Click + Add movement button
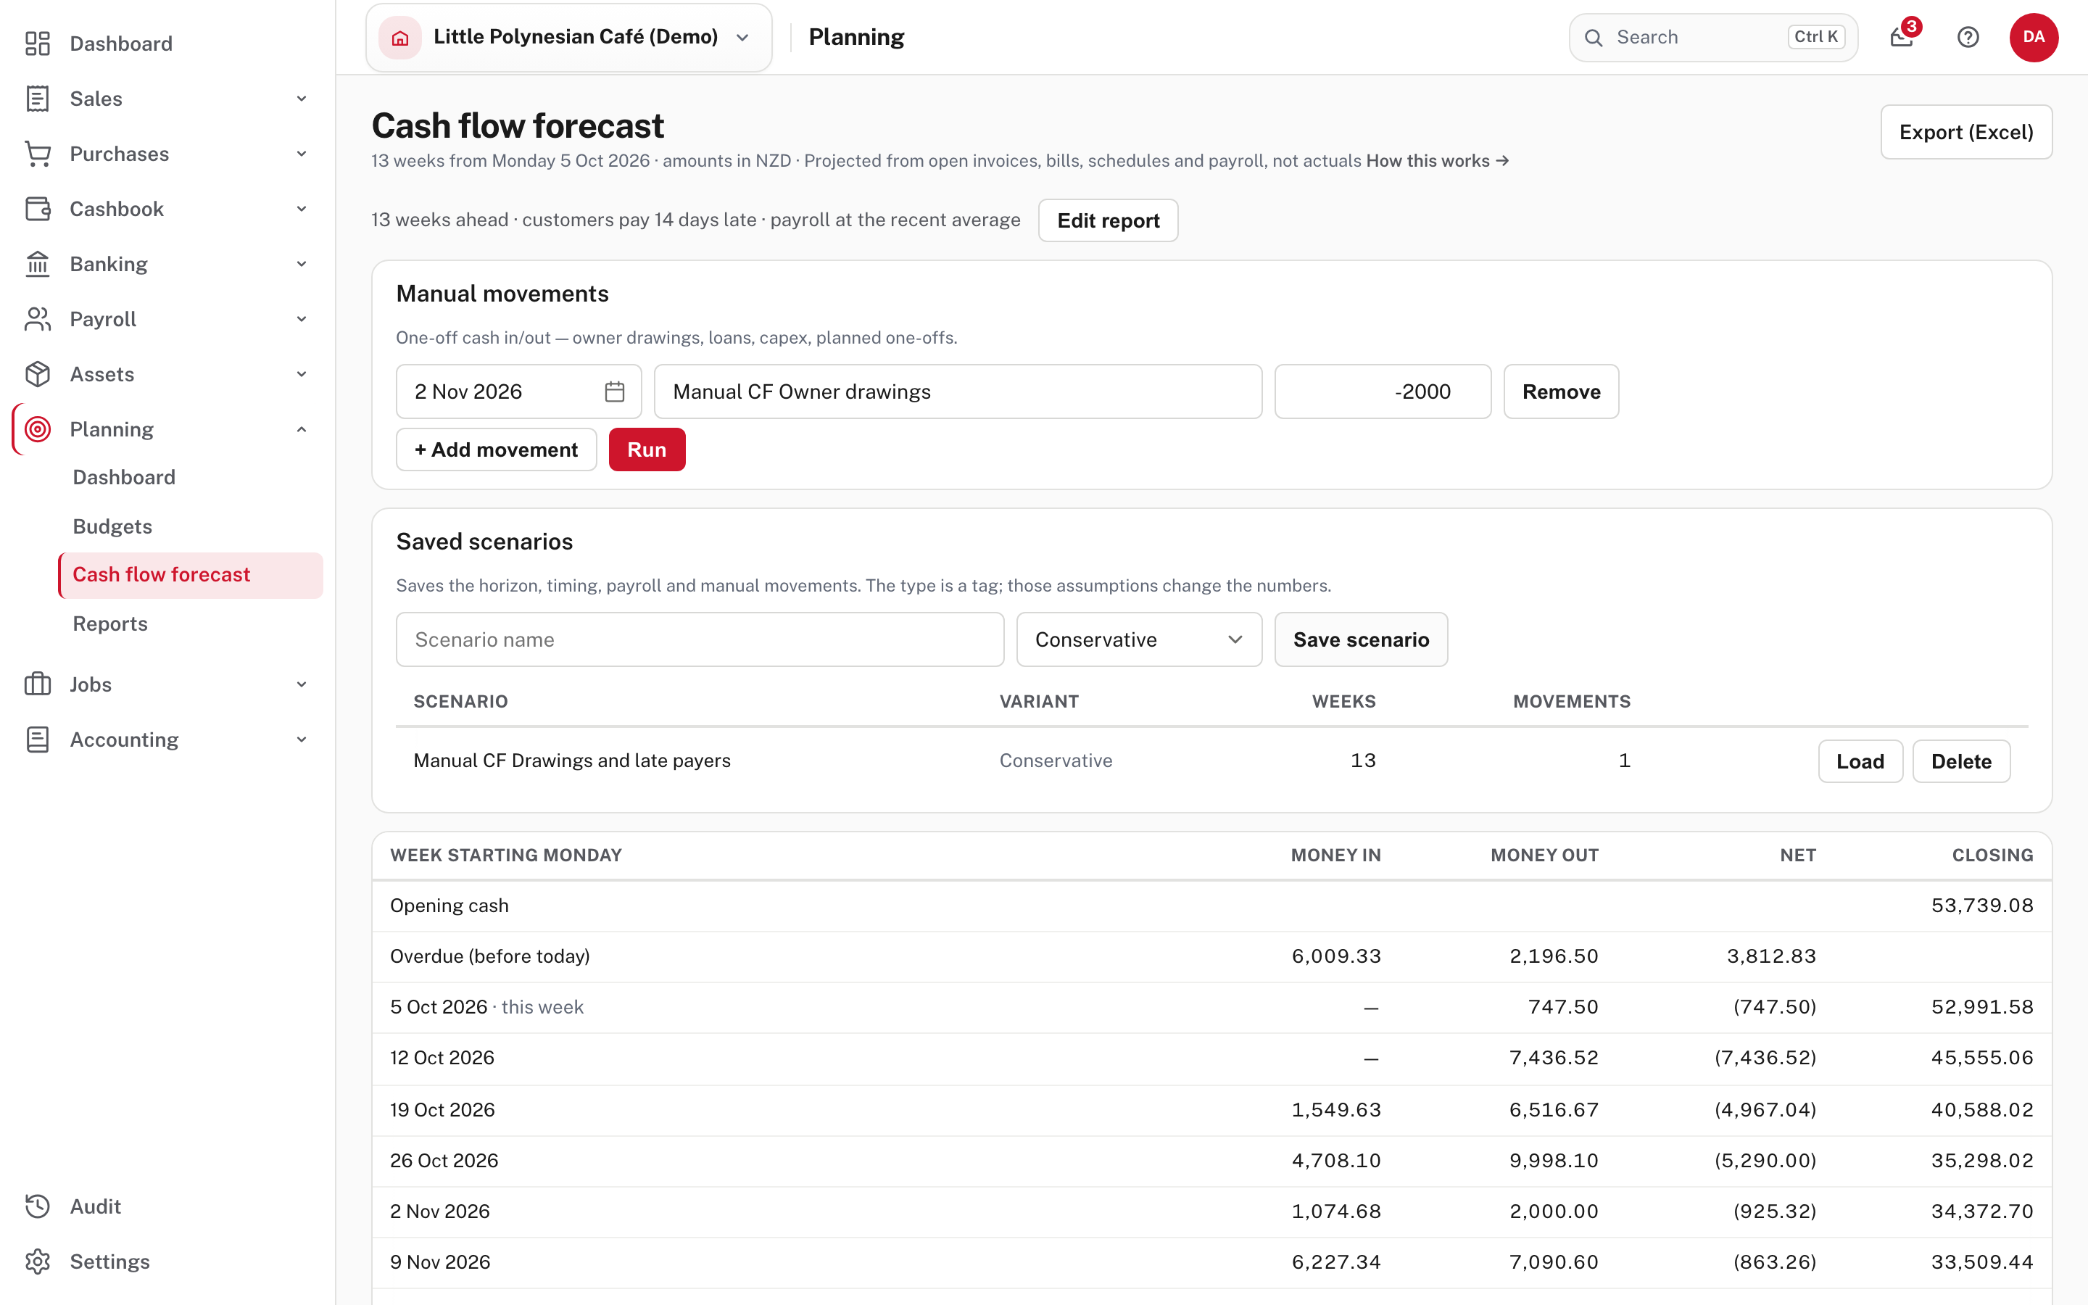This screenshot has width=2088, height=1305. point(496,449)
